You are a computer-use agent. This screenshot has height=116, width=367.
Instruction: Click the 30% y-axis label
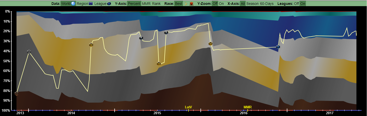click(7, 41)
